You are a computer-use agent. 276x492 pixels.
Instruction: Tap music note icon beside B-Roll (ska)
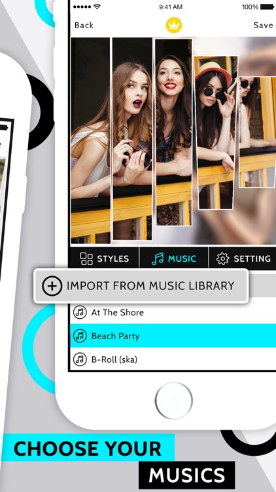(80, 359)
